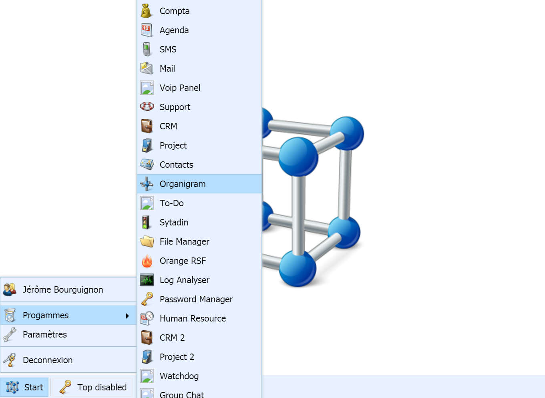The width and height of the screenshot is (545, 398).
Task: Select Group Chat at the list bottom
Action: 182,394
